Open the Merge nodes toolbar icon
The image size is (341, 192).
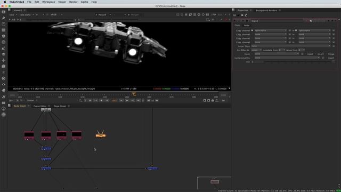(4, 54)
